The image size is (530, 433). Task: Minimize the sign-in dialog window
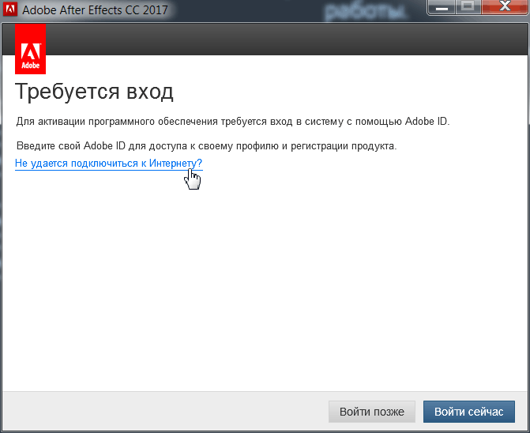442,7
